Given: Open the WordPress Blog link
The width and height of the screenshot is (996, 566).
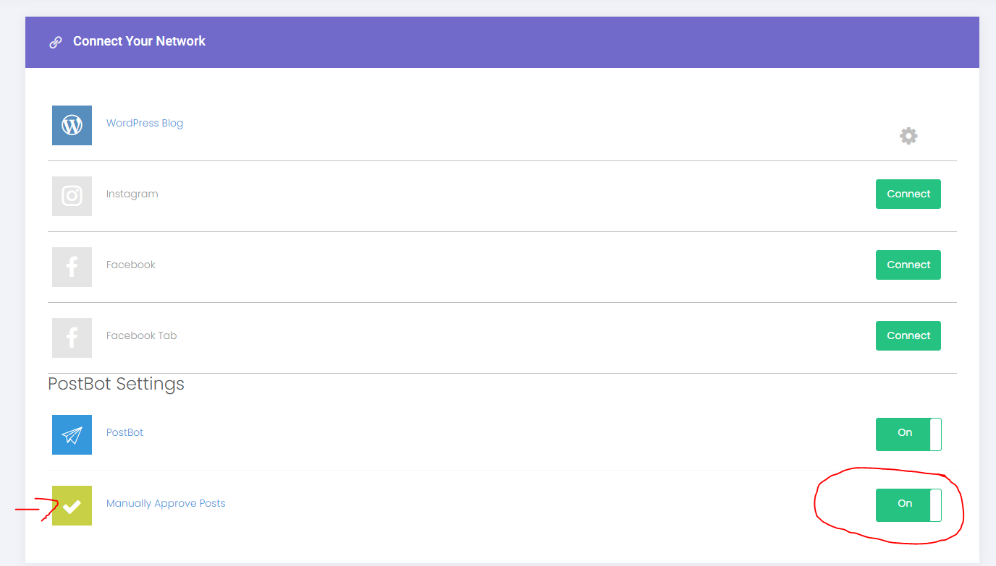Looking at the screenshot, I should click(145, 123).
